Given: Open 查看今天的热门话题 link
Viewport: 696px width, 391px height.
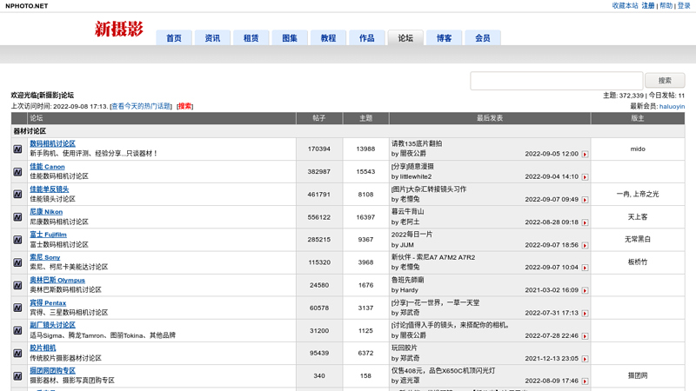Looking at the screenshot, I should 141,106.
